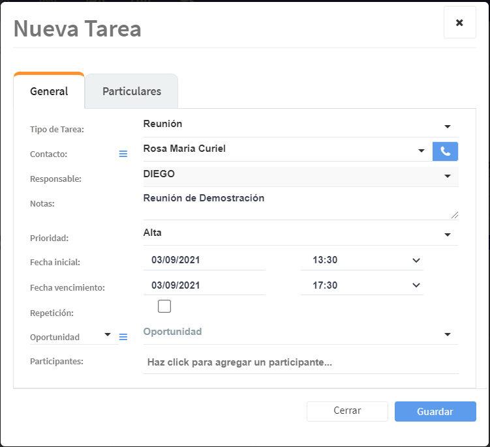The height and width of the screenshot is (447, 490).
Task: Close the Nueva Tarea dialog with X
Action: [459, 23]
